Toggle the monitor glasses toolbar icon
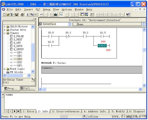The image size is (148, 120). (x=67, y=15)
